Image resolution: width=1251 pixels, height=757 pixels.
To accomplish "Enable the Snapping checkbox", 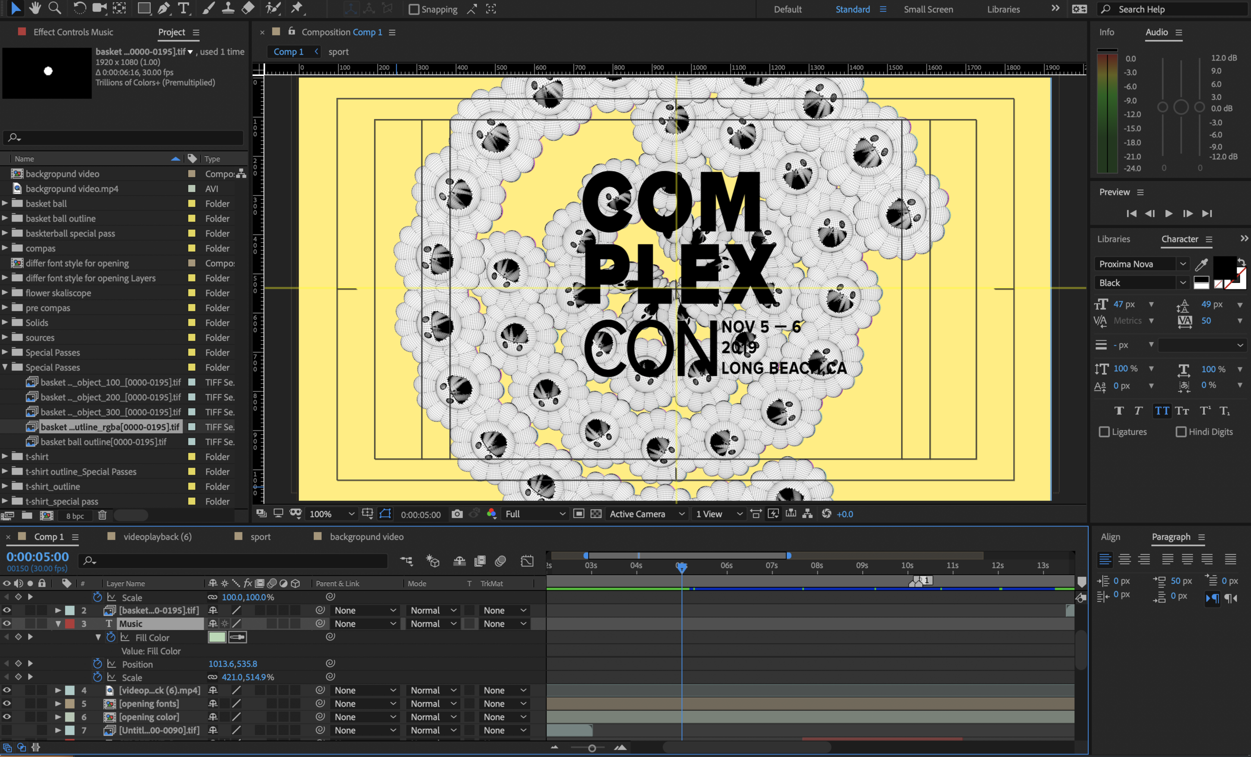I will click(x=414, y=9).
